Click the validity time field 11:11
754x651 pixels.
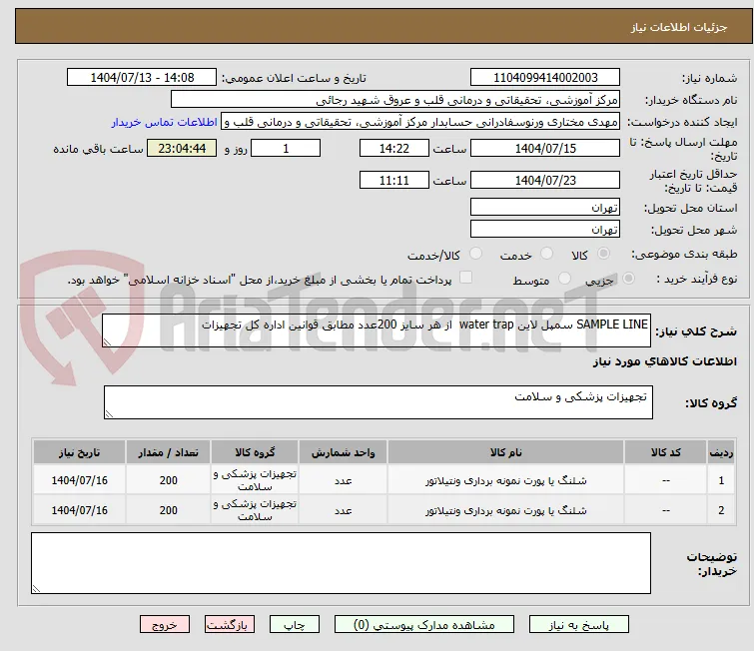pyautogui.click(x=394, y=181)
